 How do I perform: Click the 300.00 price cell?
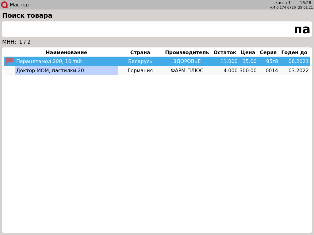coord(248,70)
